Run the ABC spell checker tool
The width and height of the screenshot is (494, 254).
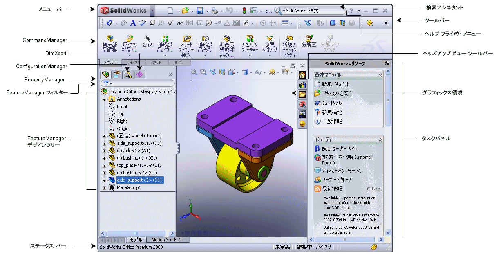pos(142,23)
